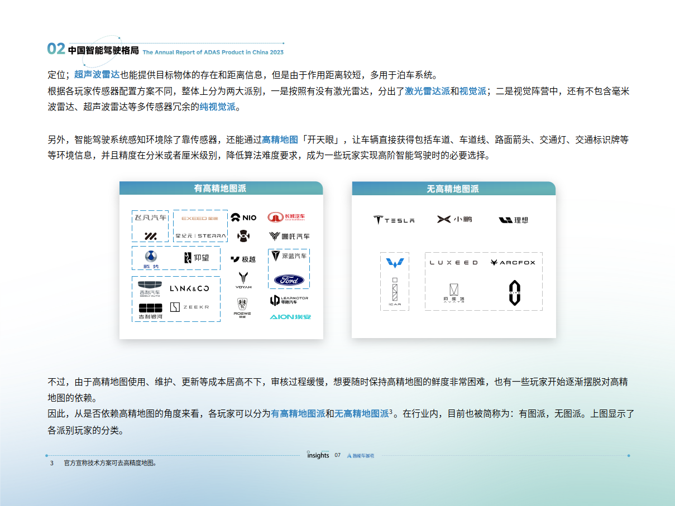Click the highlighted term 视觉派 after 激光雷达派和
The height and width of the screenshot is (506, 675).
(x=473, y=90)
